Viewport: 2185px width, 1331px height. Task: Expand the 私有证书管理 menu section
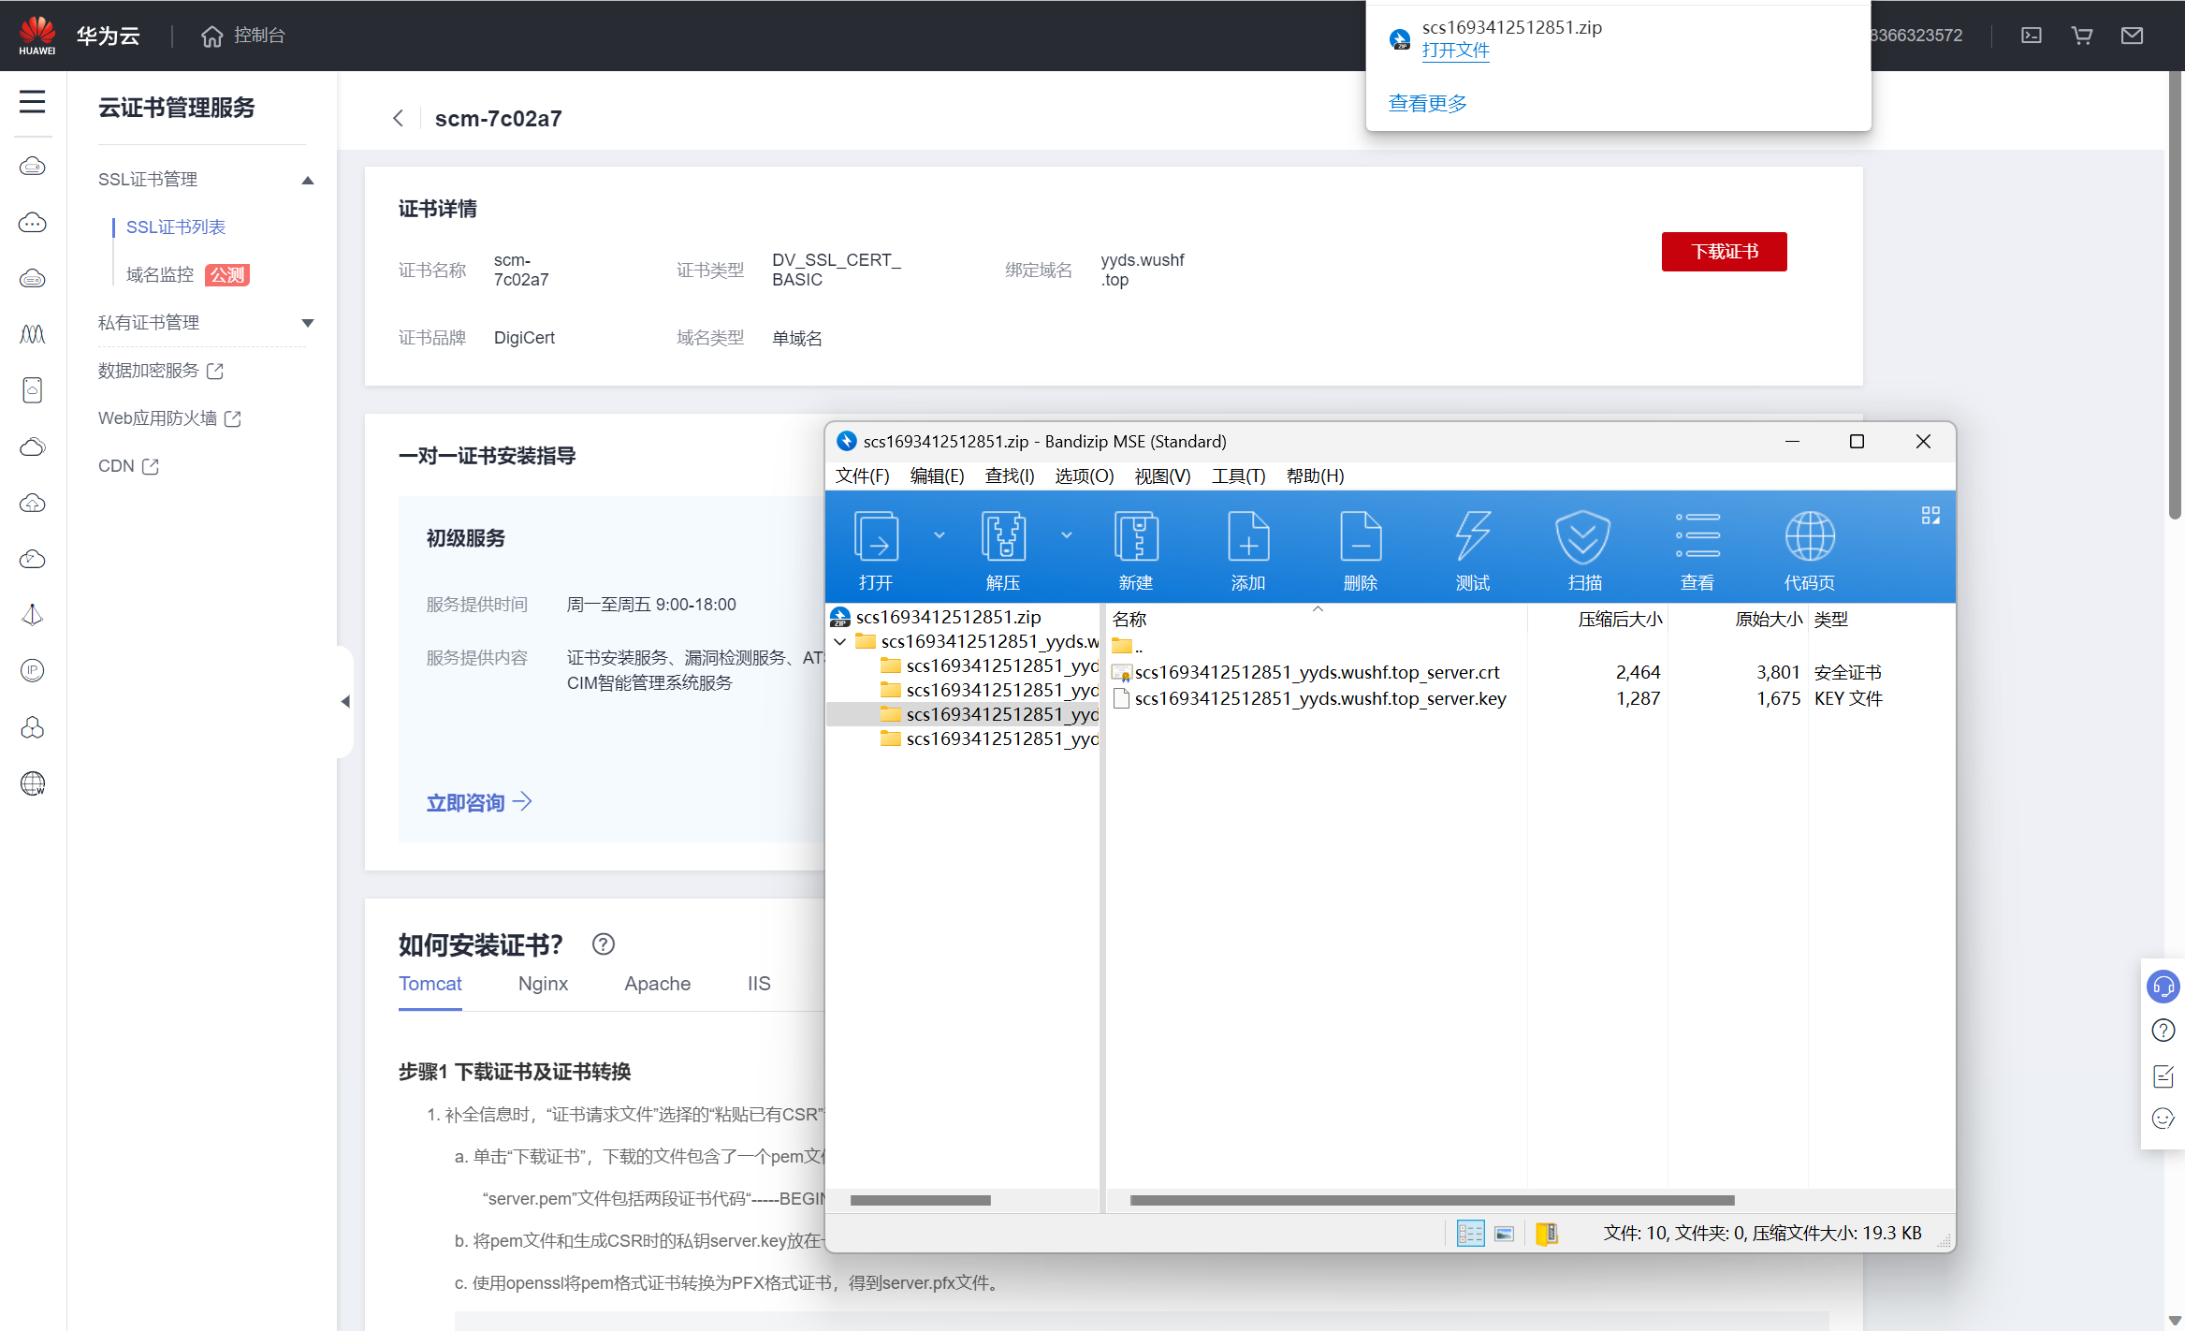click(x=307, y=323)
